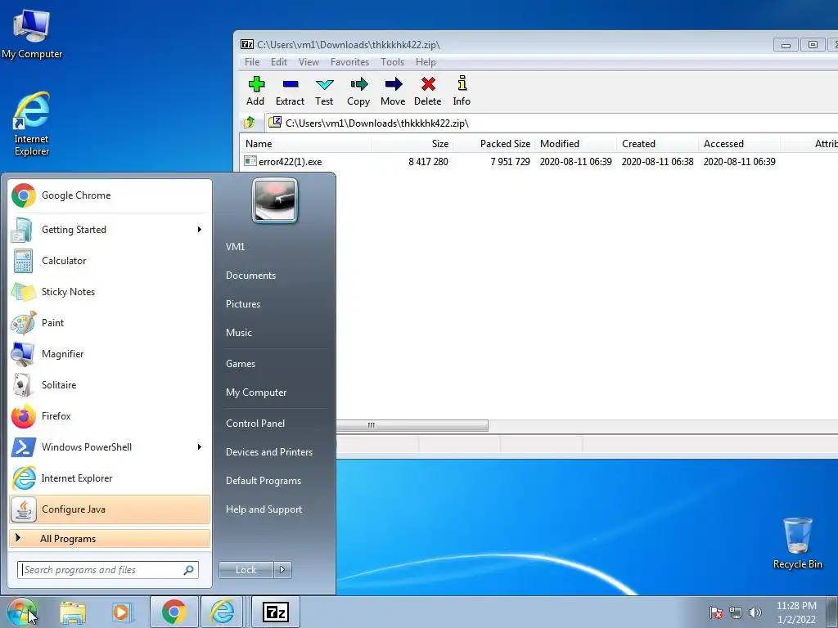The image size is (838, 628).
Task: Open Music from the Start menu
Action: 239,333
